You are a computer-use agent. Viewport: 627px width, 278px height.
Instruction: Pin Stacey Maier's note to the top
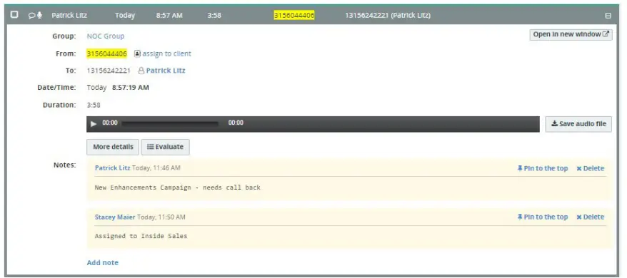tap(542, 217)
